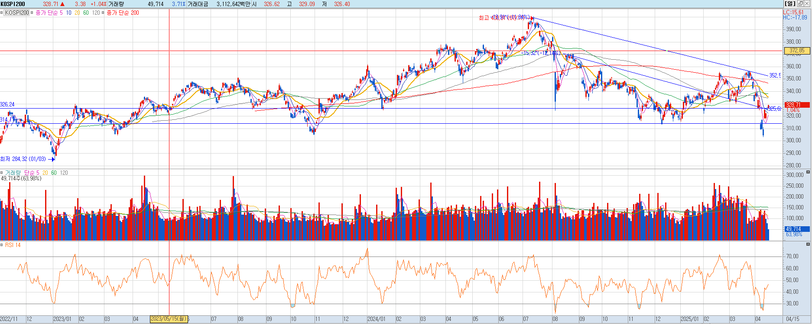Open the 종가 단순 200 moving average settings
Screen dimensions: 812x324
123,13
